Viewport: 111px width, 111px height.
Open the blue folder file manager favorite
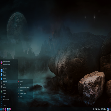click(x=1, y=70)
